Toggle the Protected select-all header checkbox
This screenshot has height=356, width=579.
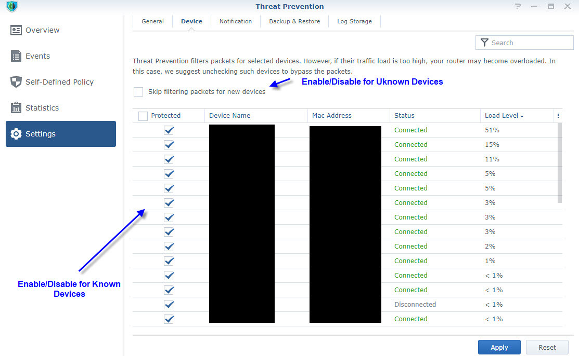coord(143,116)
